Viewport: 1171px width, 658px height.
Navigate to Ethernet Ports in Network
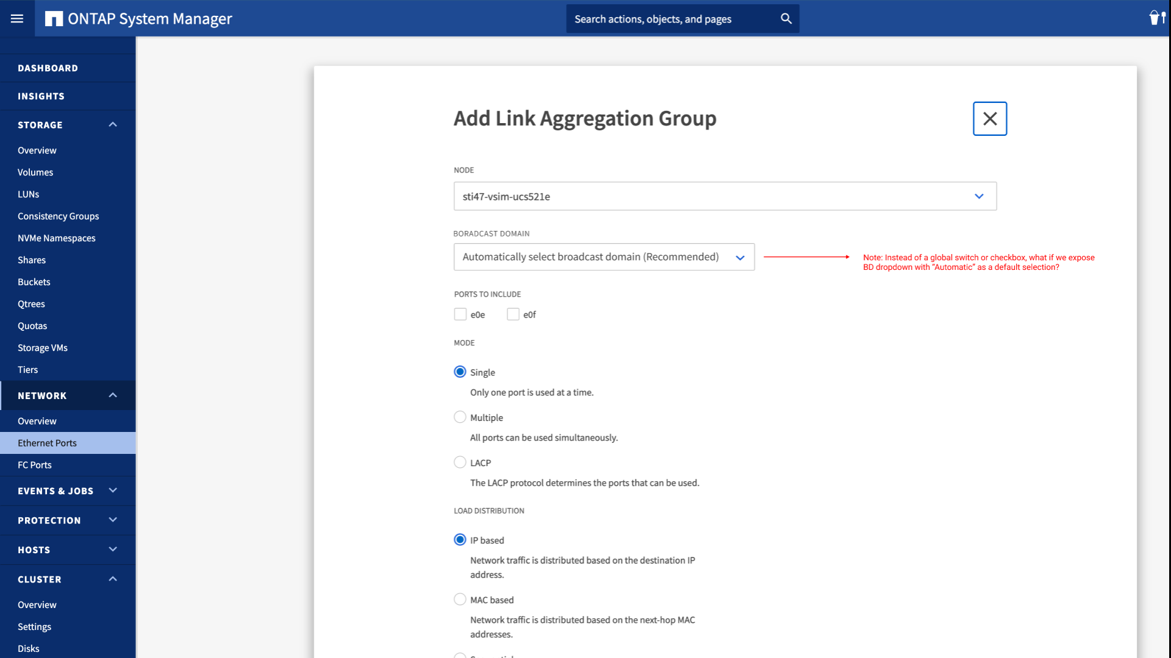click(46, 443)
